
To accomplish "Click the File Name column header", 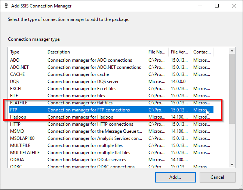I will click(x=157, y=52).
